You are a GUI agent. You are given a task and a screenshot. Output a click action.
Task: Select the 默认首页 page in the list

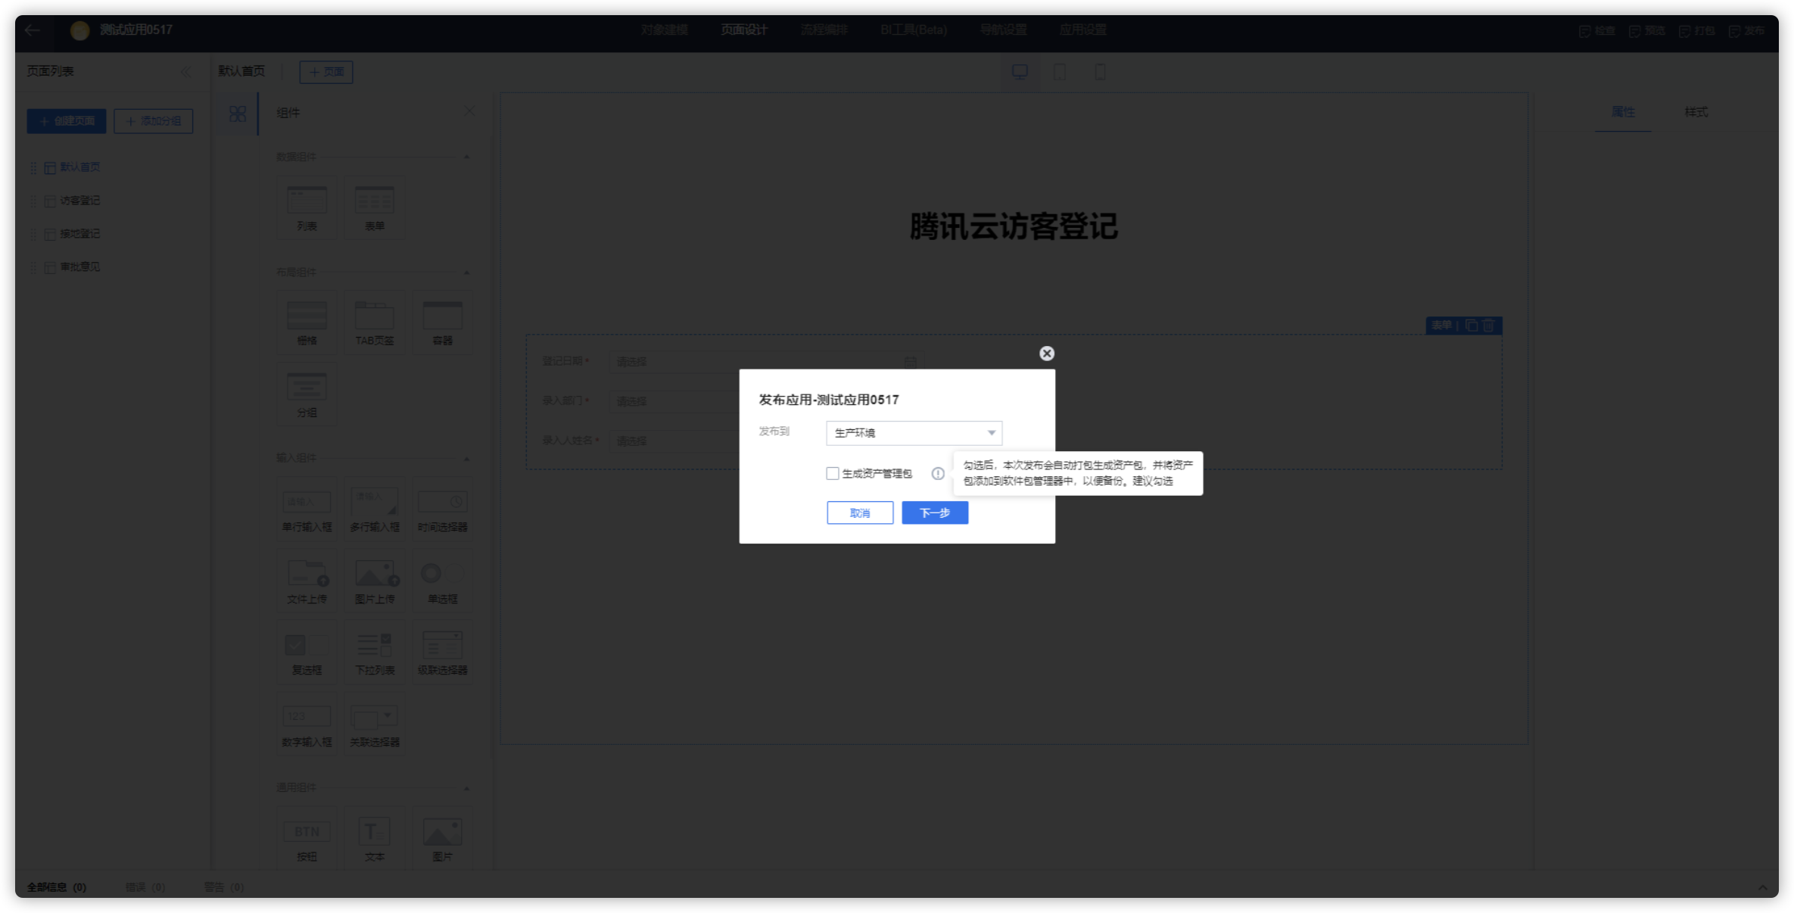tap(79, 167)
